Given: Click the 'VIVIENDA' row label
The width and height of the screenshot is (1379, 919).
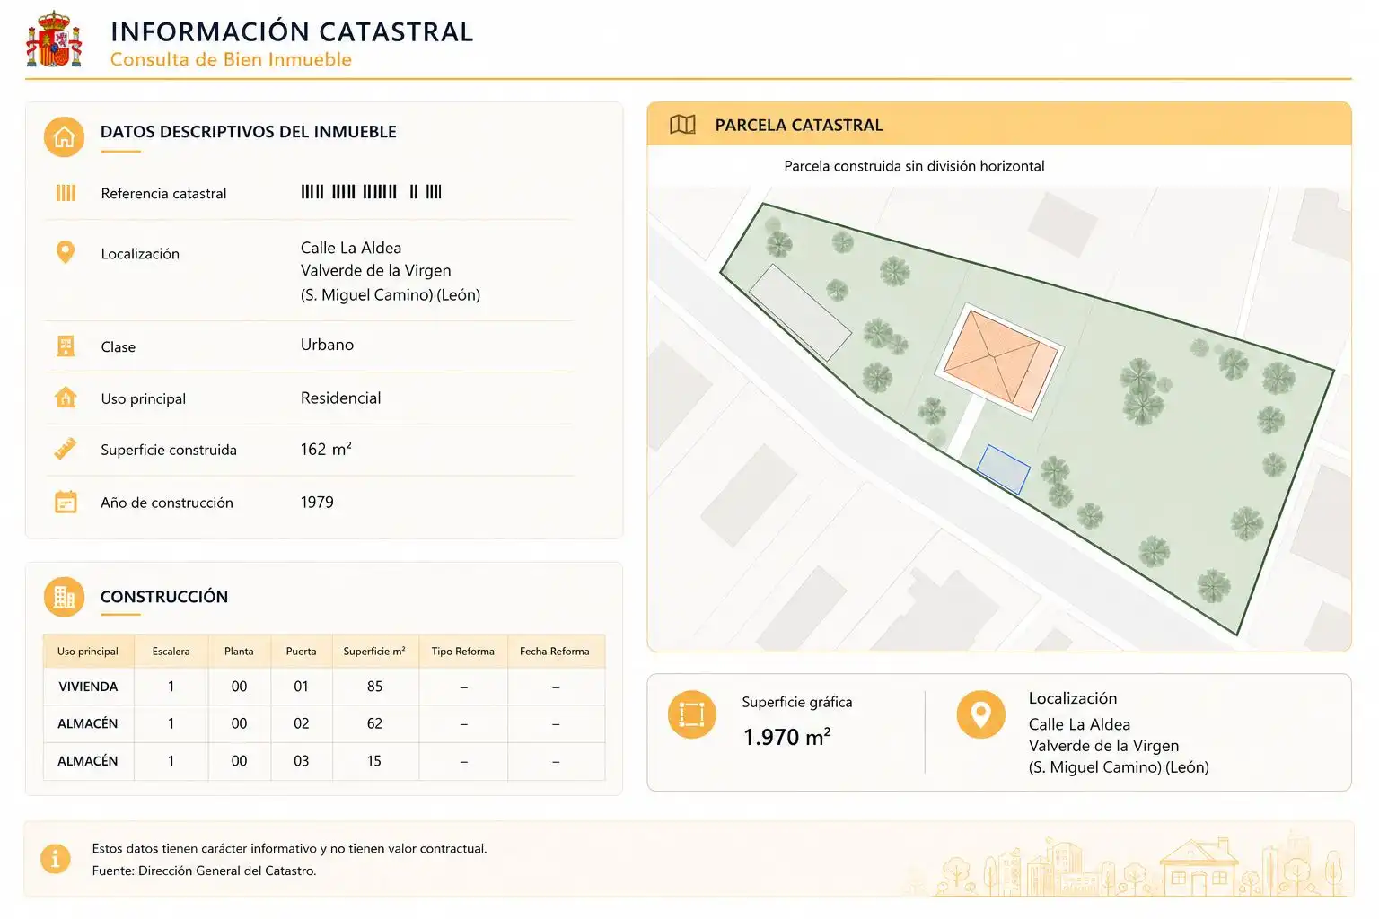Looking at the screenshot, I should tap(88, 687).
